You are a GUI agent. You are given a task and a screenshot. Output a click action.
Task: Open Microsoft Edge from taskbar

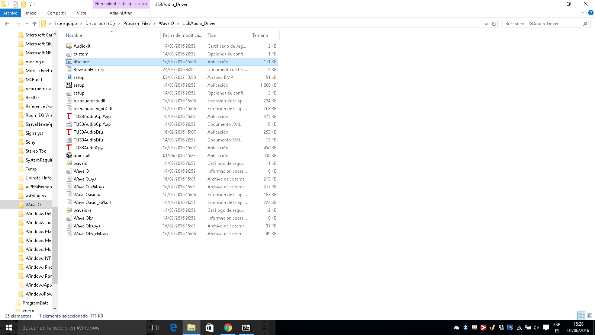(x=173, y=328)
